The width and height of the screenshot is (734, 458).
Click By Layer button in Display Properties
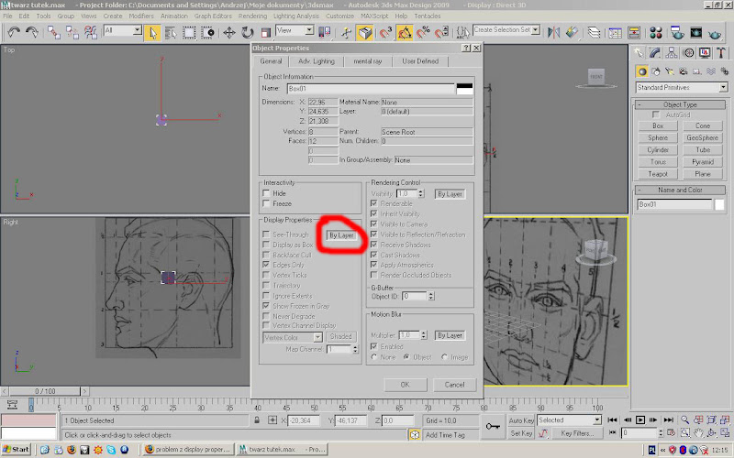click(x=340, y=235)
